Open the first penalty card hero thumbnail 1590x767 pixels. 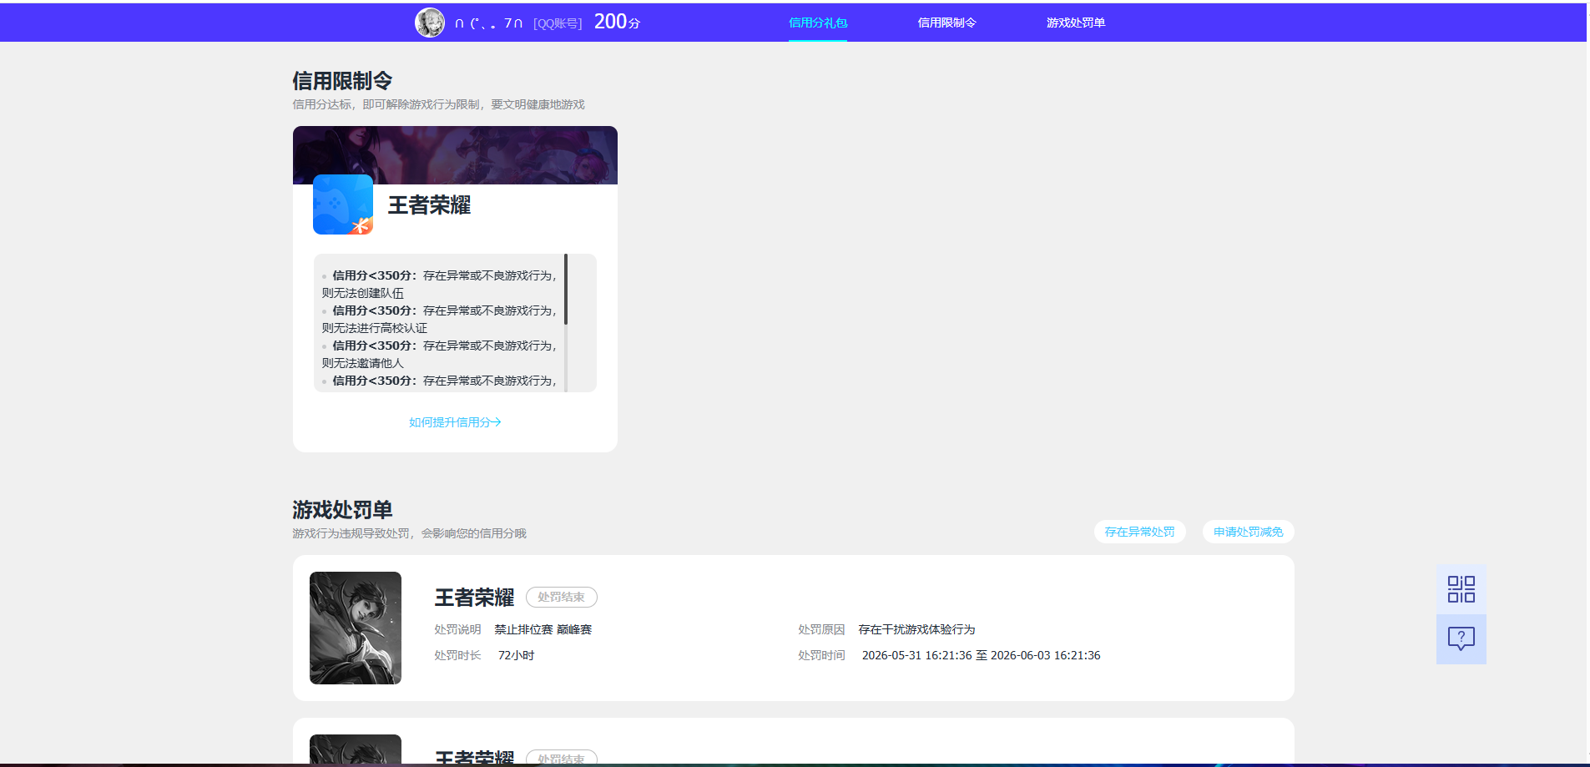356,628
